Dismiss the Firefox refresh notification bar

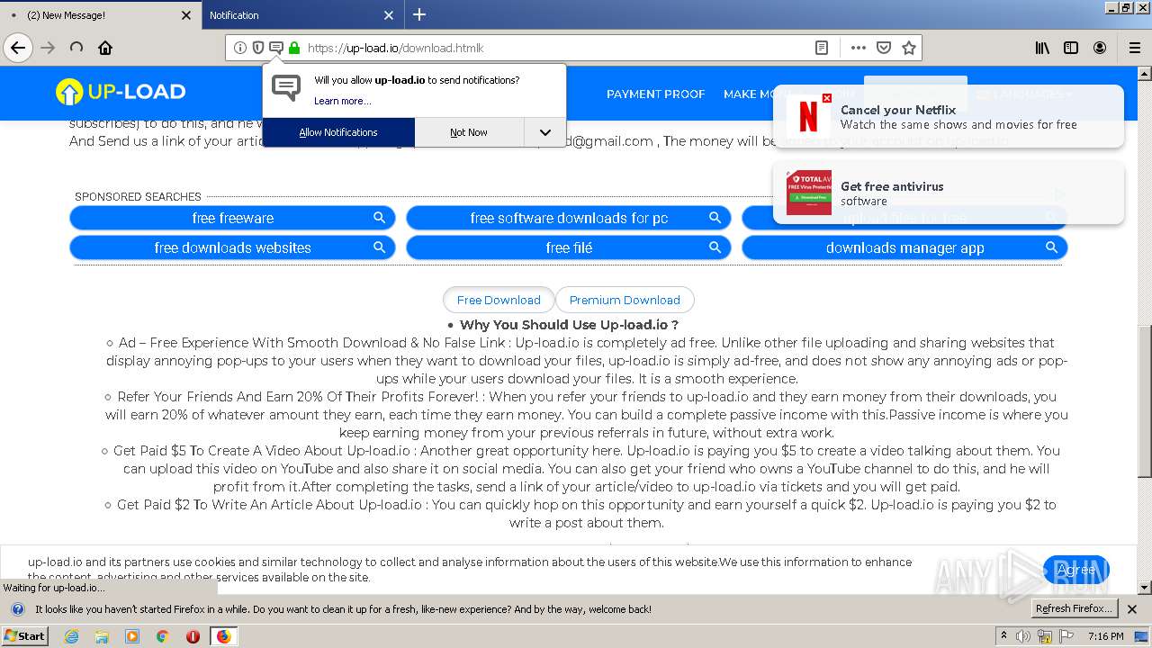pyautogui.click(x=1132, y=609)
